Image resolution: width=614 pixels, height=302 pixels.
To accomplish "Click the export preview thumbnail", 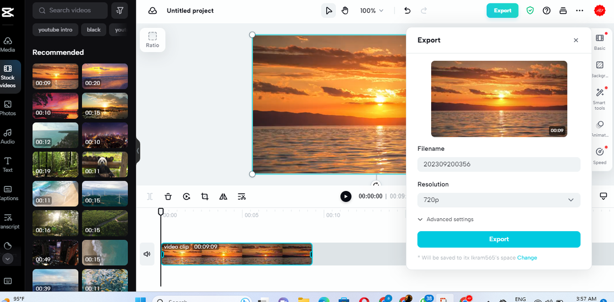I will click(499, 99).
